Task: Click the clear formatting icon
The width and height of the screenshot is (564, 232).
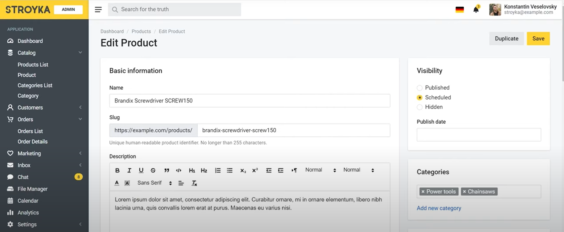Action: [x=194, y=183]
